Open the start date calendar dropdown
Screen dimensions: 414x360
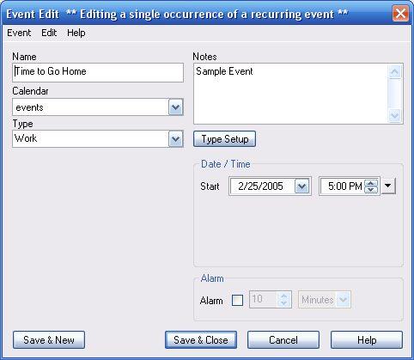[x=302, y=186]
